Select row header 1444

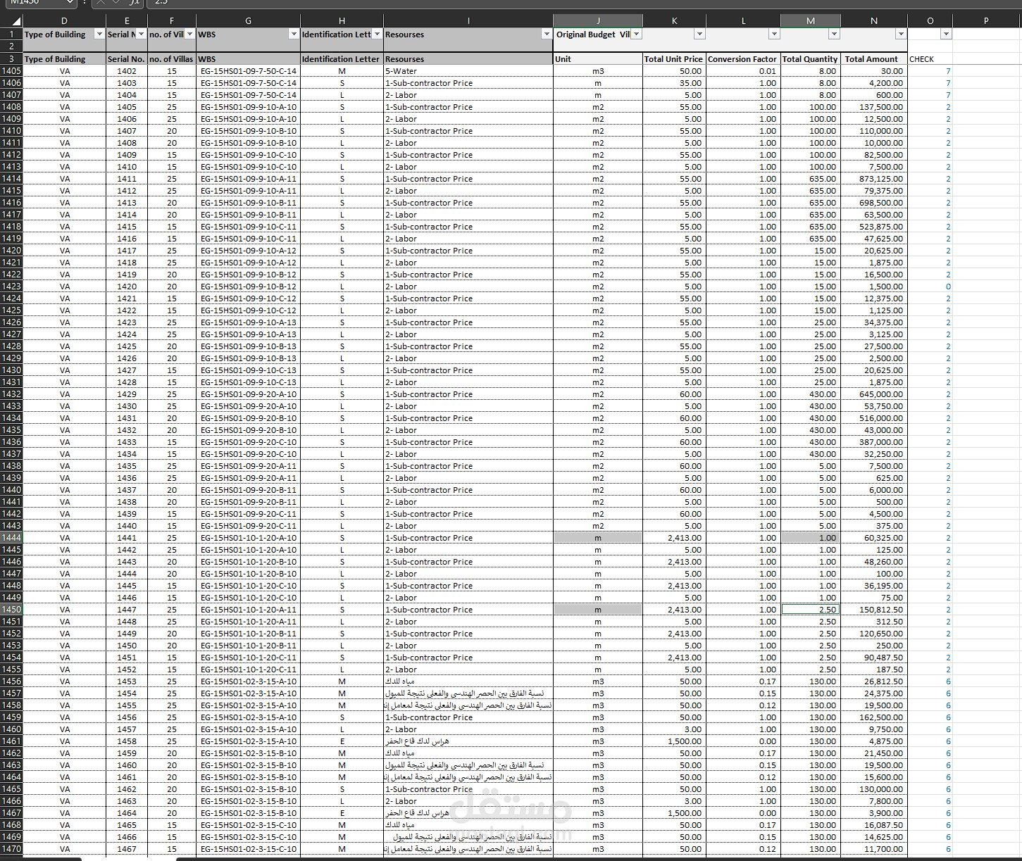click(x=11, y=538)
